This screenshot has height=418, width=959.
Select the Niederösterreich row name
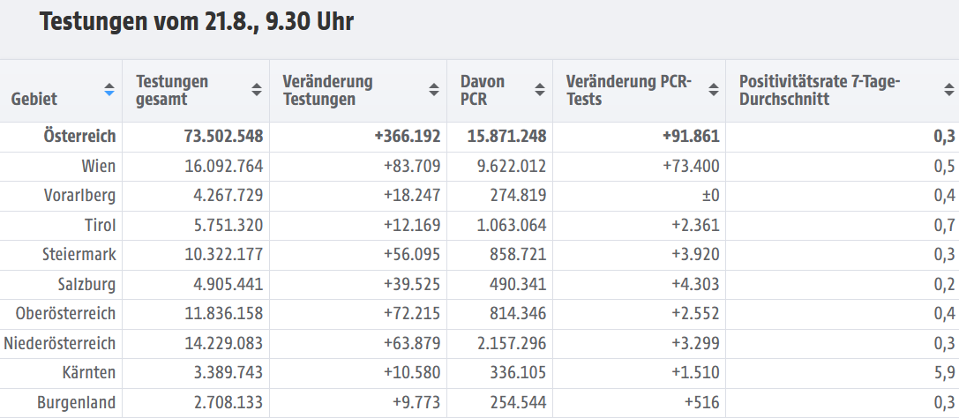(60, 343)
